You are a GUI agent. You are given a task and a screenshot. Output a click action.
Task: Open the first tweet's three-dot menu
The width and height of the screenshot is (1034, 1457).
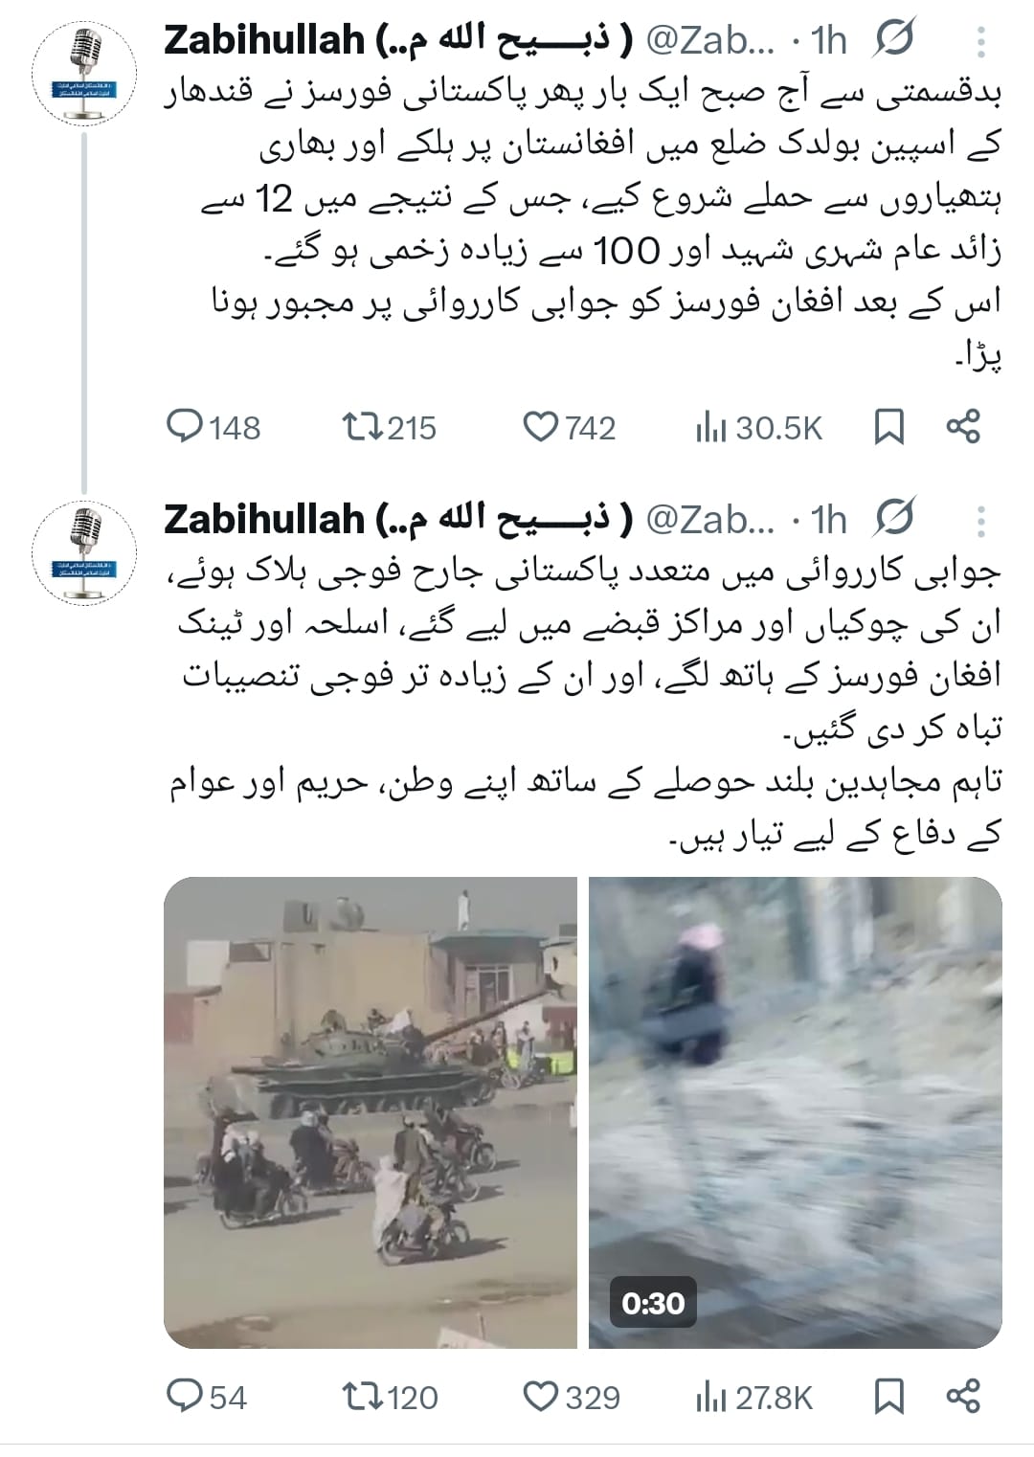[x=980, y=42]
